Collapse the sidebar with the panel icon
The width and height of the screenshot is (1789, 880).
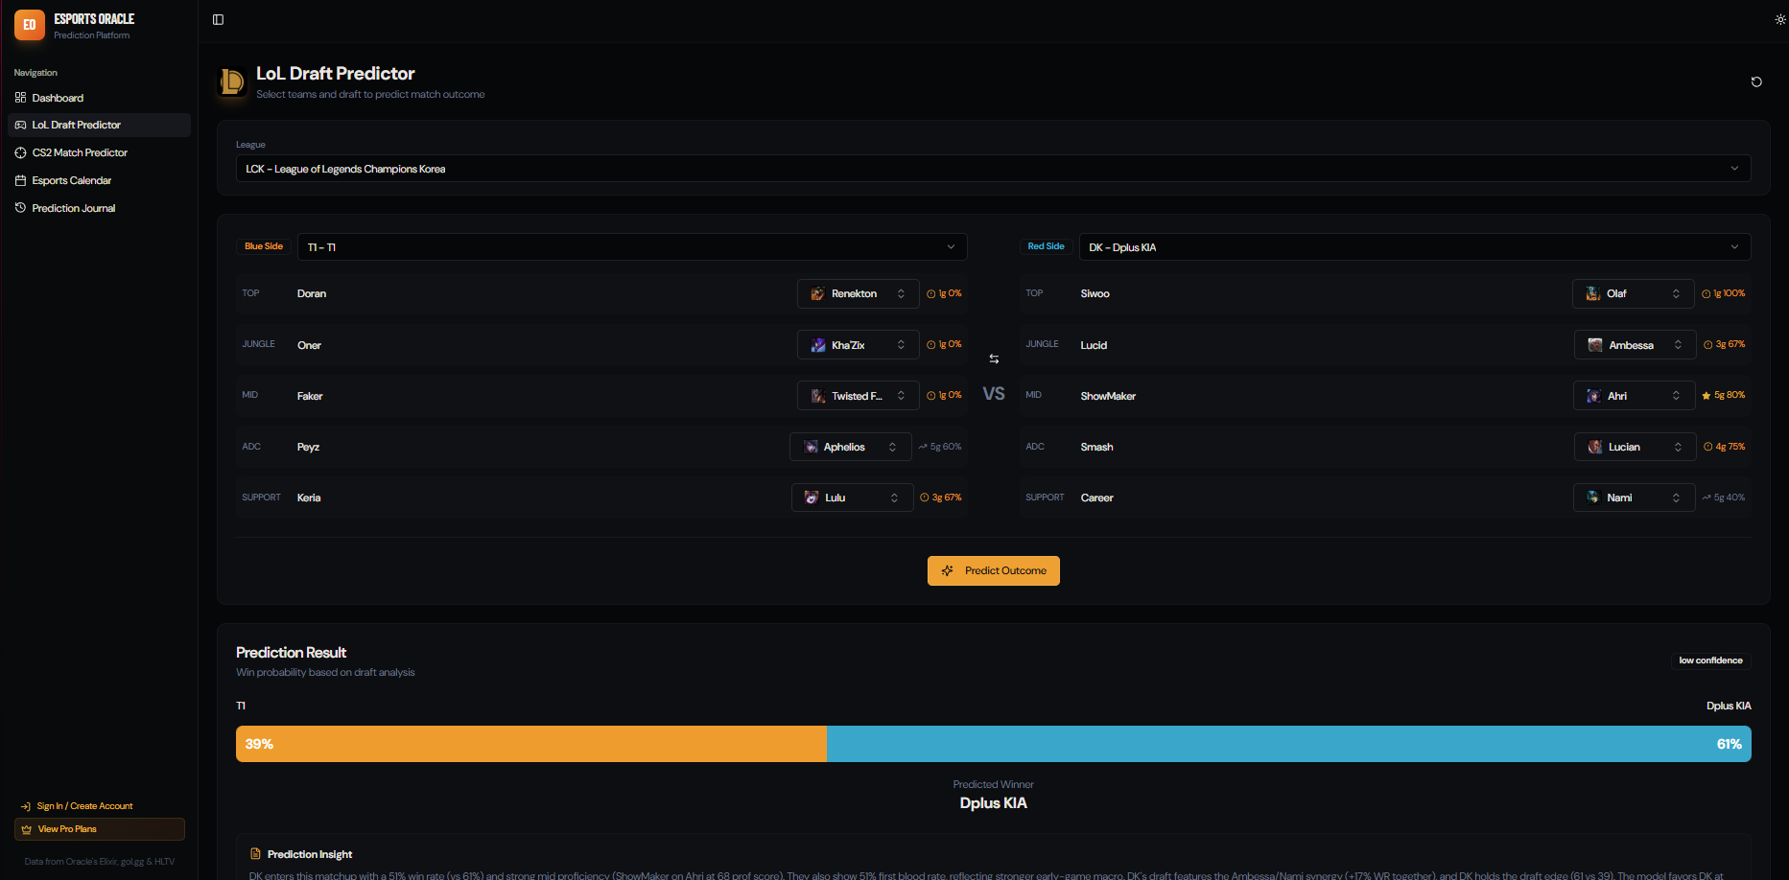pos(218,18)
